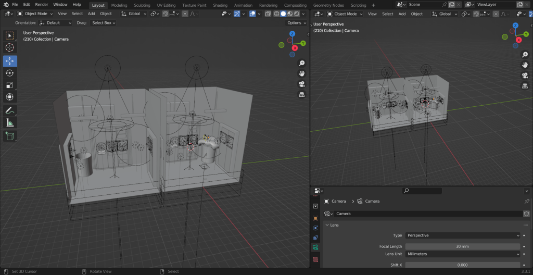
Task: Choose the Annotate pencil tool
Action: point(10,110)
